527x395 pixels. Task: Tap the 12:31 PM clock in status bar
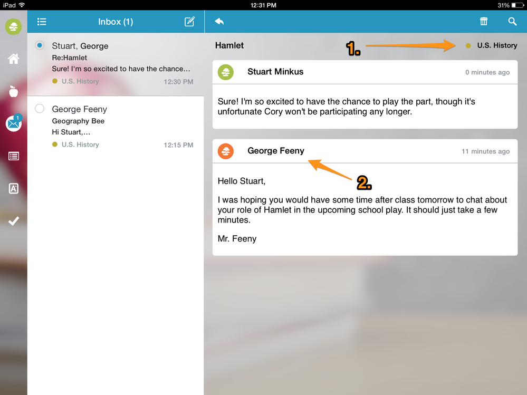[x=264, y=5]
